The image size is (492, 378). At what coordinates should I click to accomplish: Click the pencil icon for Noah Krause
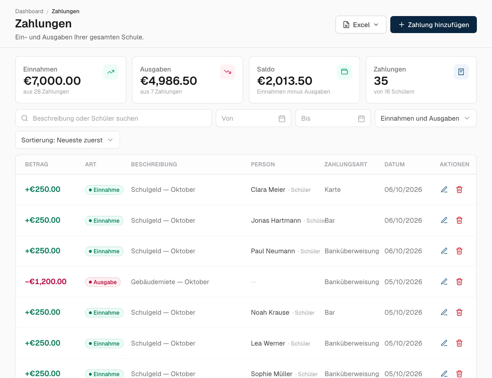point(444,312)
